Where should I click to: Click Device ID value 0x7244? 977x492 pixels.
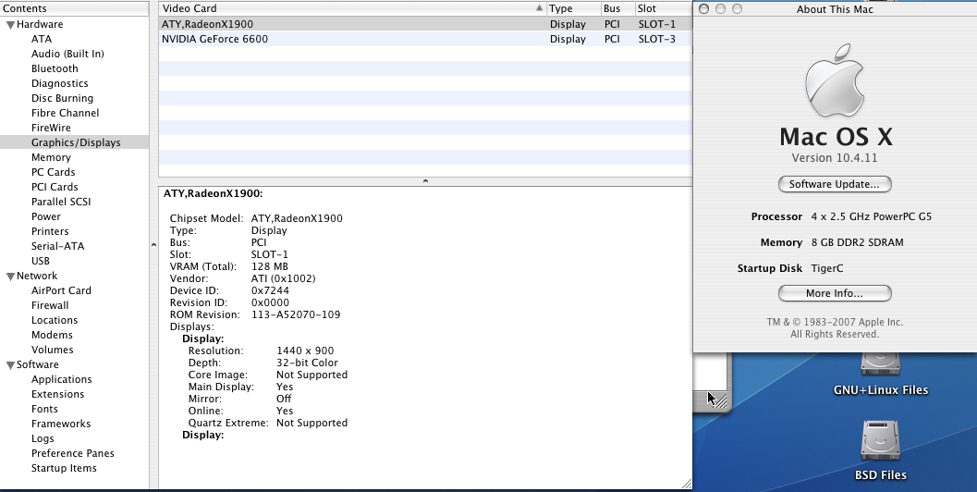click(270, 290)
